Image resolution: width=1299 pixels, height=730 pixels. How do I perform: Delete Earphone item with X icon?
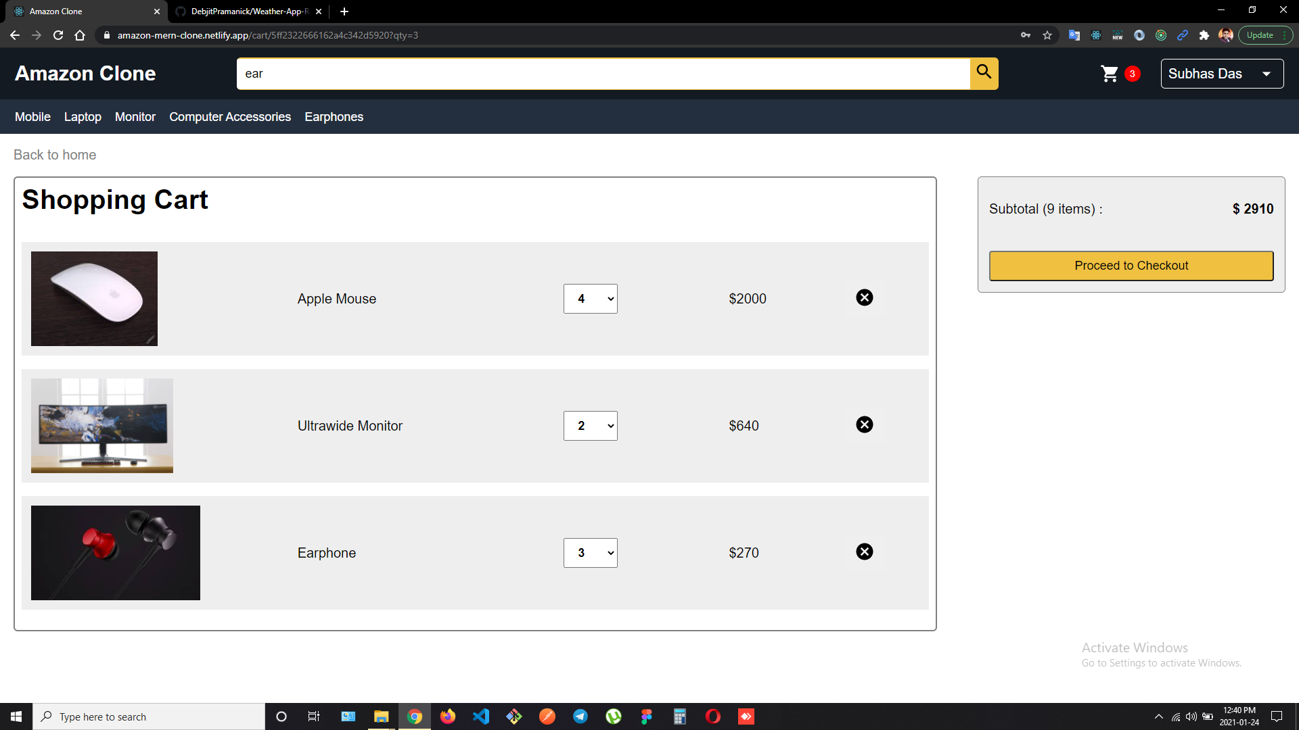click(864, 552)
